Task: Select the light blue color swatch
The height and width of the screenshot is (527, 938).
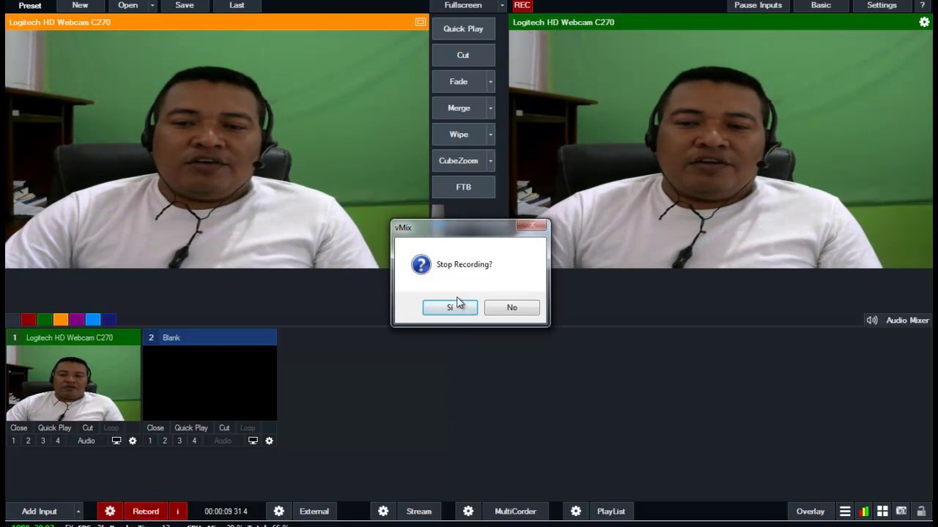Action: (93, 319)
